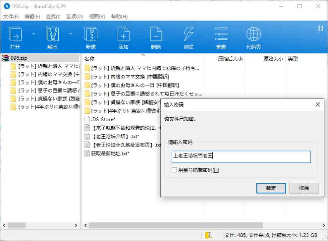Expand the dropdown arrow beside 打开
This screenshot has height=241, width=328.
pos(34,34)
